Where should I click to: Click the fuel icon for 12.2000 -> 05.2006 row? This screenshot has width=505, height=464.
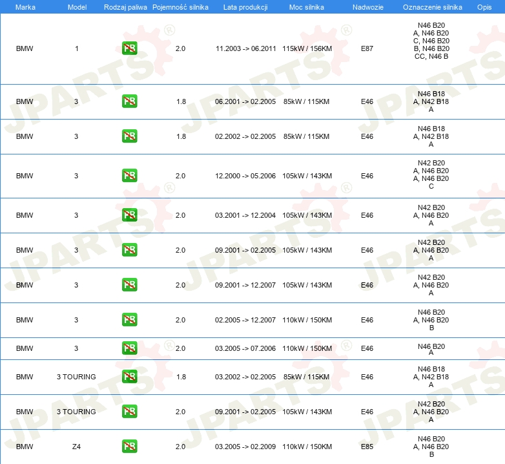129,176
